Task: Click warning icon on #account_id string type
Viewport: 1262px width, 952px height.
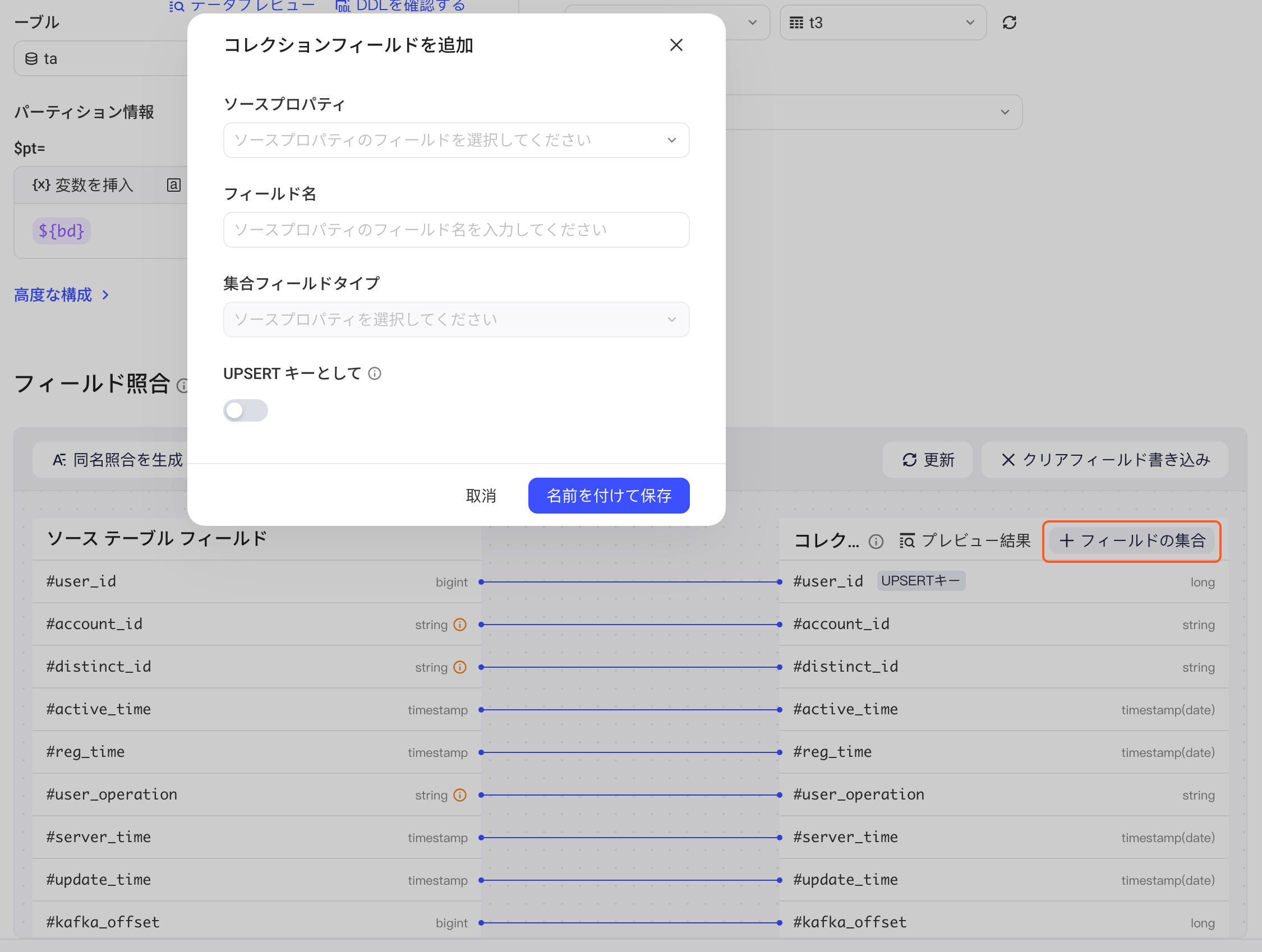Action: pyautogui.click(x=460, y=625)
